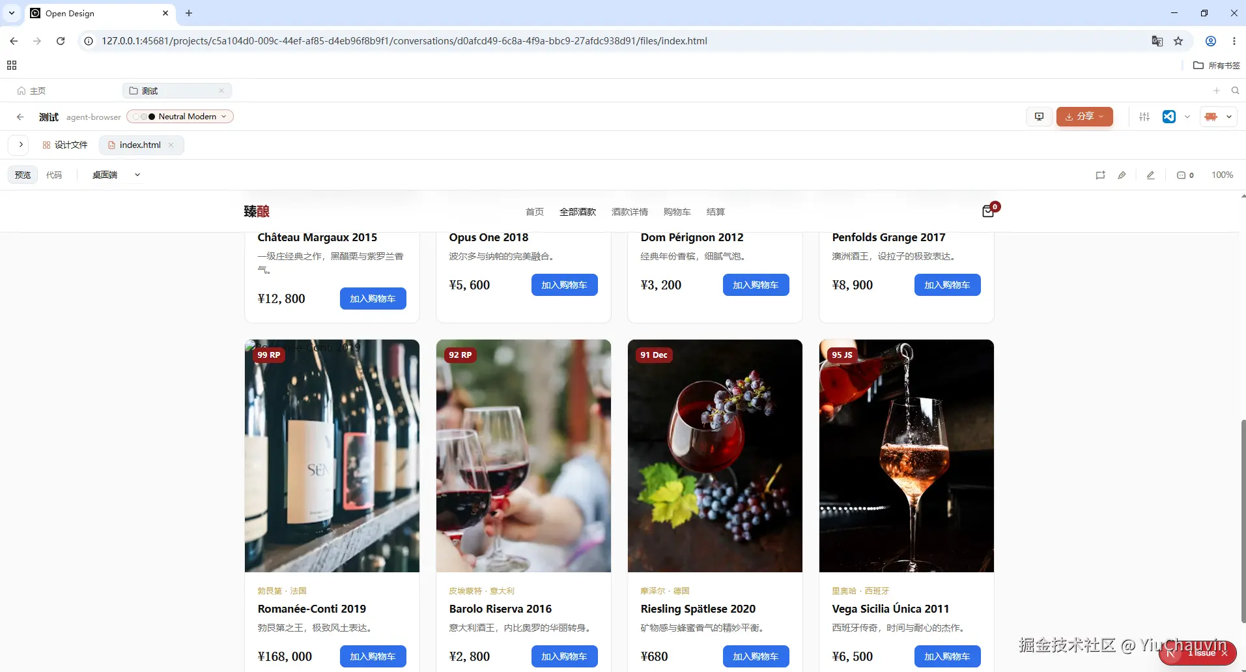Go to 首页 in site navigation

pyautogui.click(x=535, y=212)
